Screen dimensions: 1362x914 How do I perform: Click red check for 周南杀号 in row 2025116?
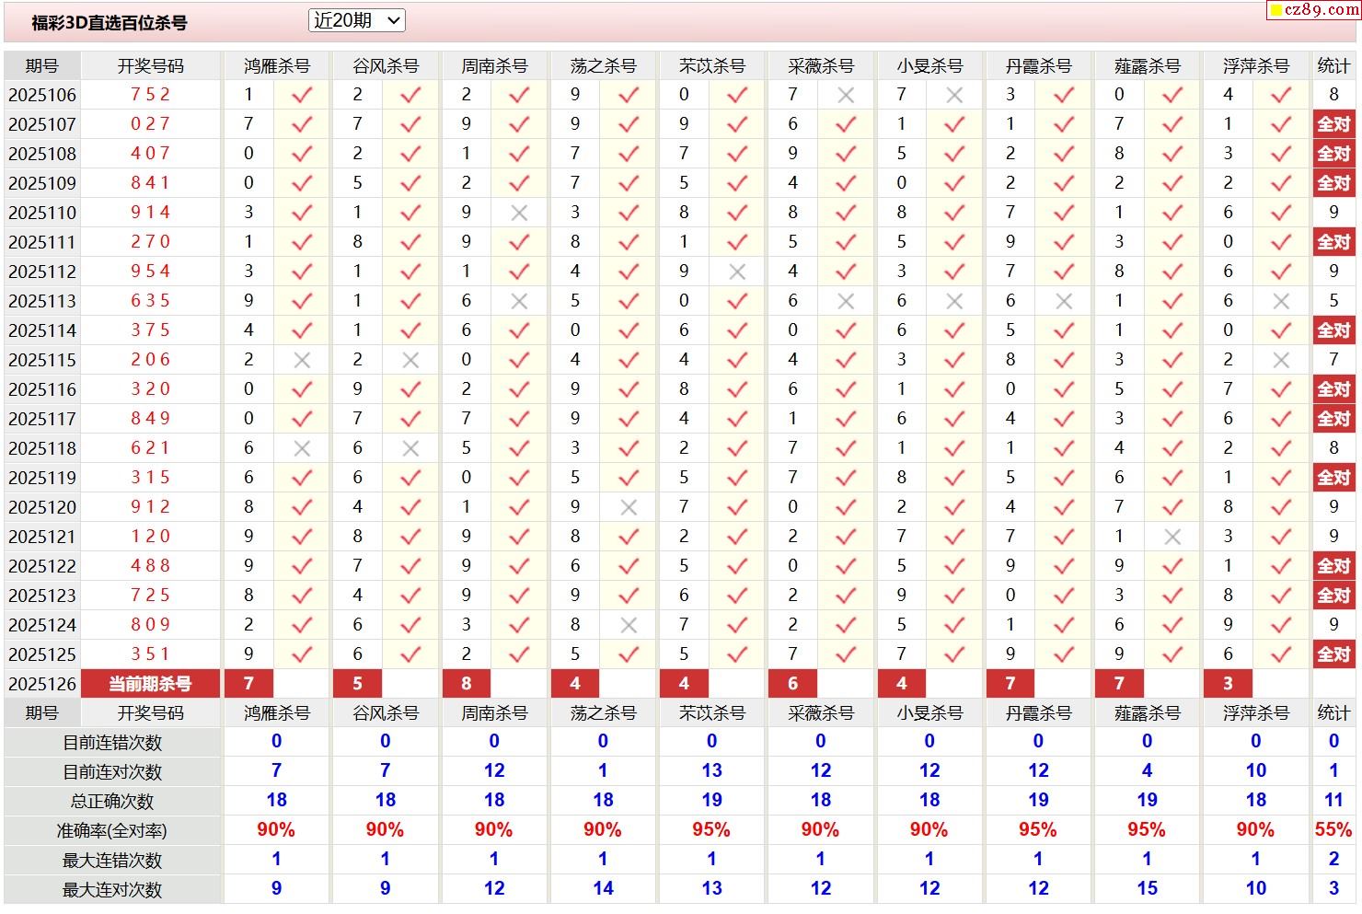[519, 389]
